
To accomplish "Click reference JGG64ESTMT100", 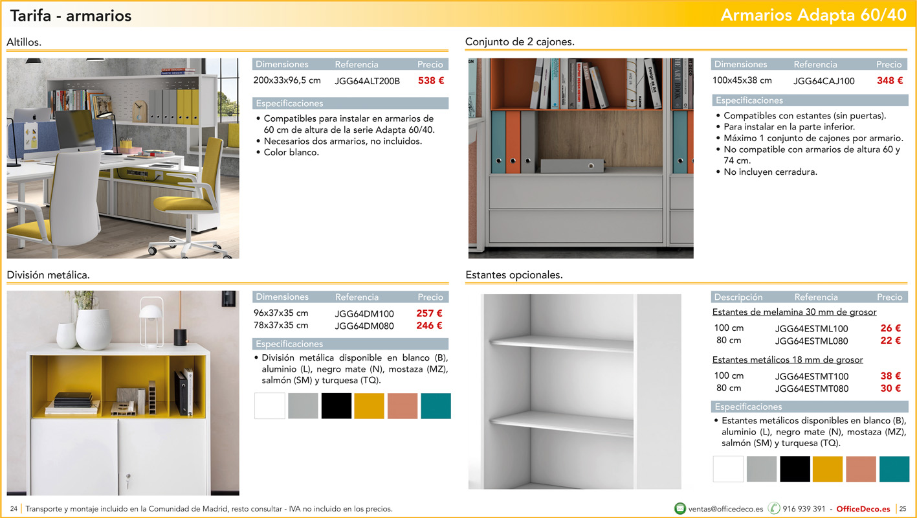I will (812, 376).
